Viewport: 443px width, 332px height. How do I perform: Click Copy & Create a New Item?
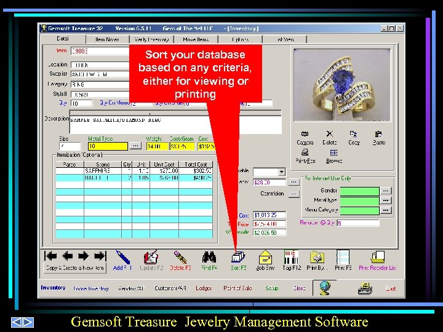click(x=75, y=268)
